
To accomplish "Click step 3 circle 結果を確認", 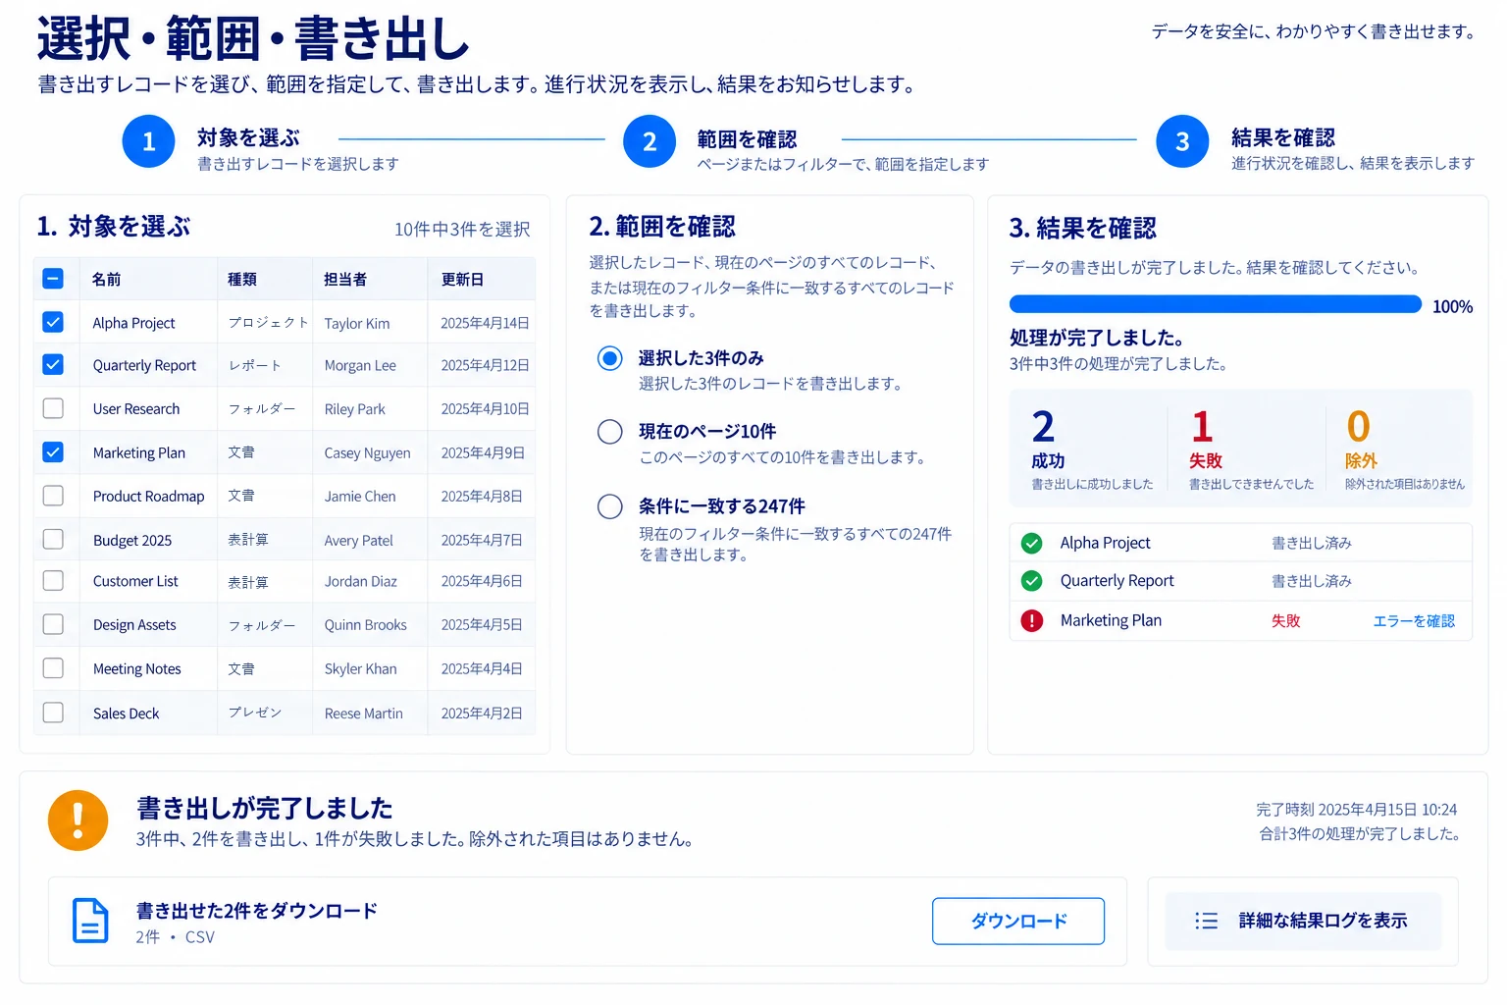I will click(1182, 141).
